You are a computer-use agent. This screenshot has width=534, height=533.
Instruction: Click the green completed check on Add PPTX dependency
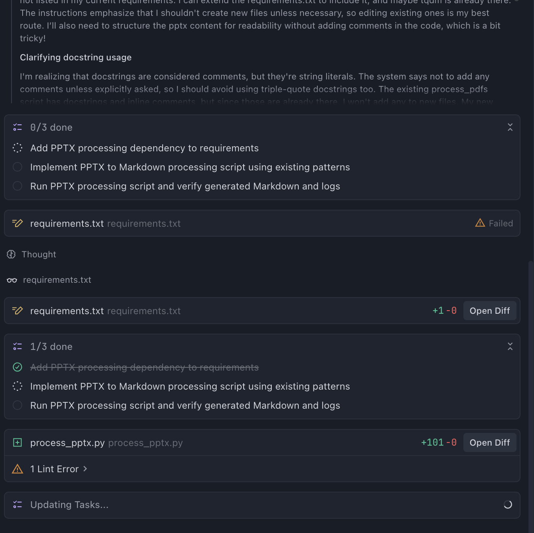click(17, 367)
